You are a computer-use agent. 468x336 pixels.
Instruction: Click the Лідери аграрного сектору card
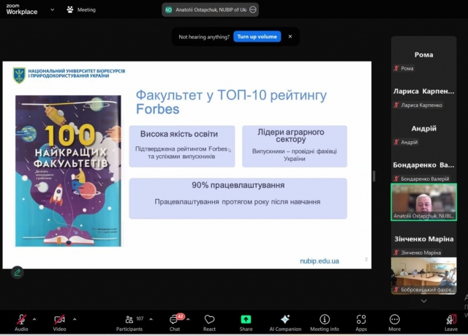pyautogui.click(x=295, y=146)
